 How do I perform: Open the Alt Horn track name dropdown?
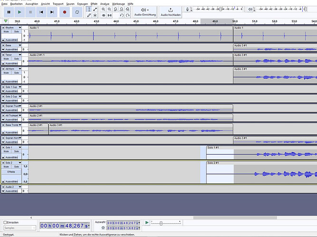tap(20, 69)
